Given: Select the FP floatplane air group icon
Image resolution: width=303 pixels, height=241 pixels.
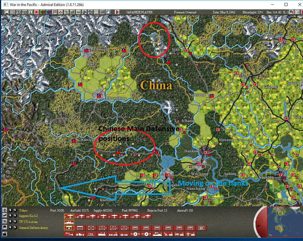Looking at the screenshot, I should (91, 217).
